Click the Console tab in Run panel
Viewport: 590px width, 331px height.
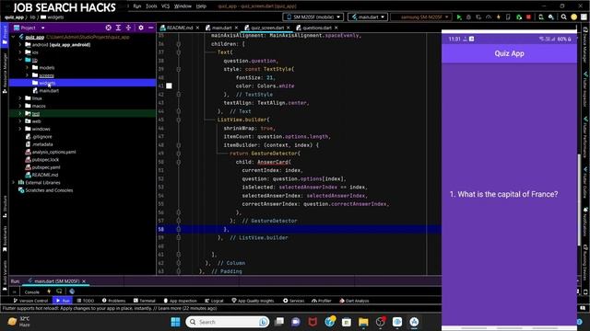[31, 291]
